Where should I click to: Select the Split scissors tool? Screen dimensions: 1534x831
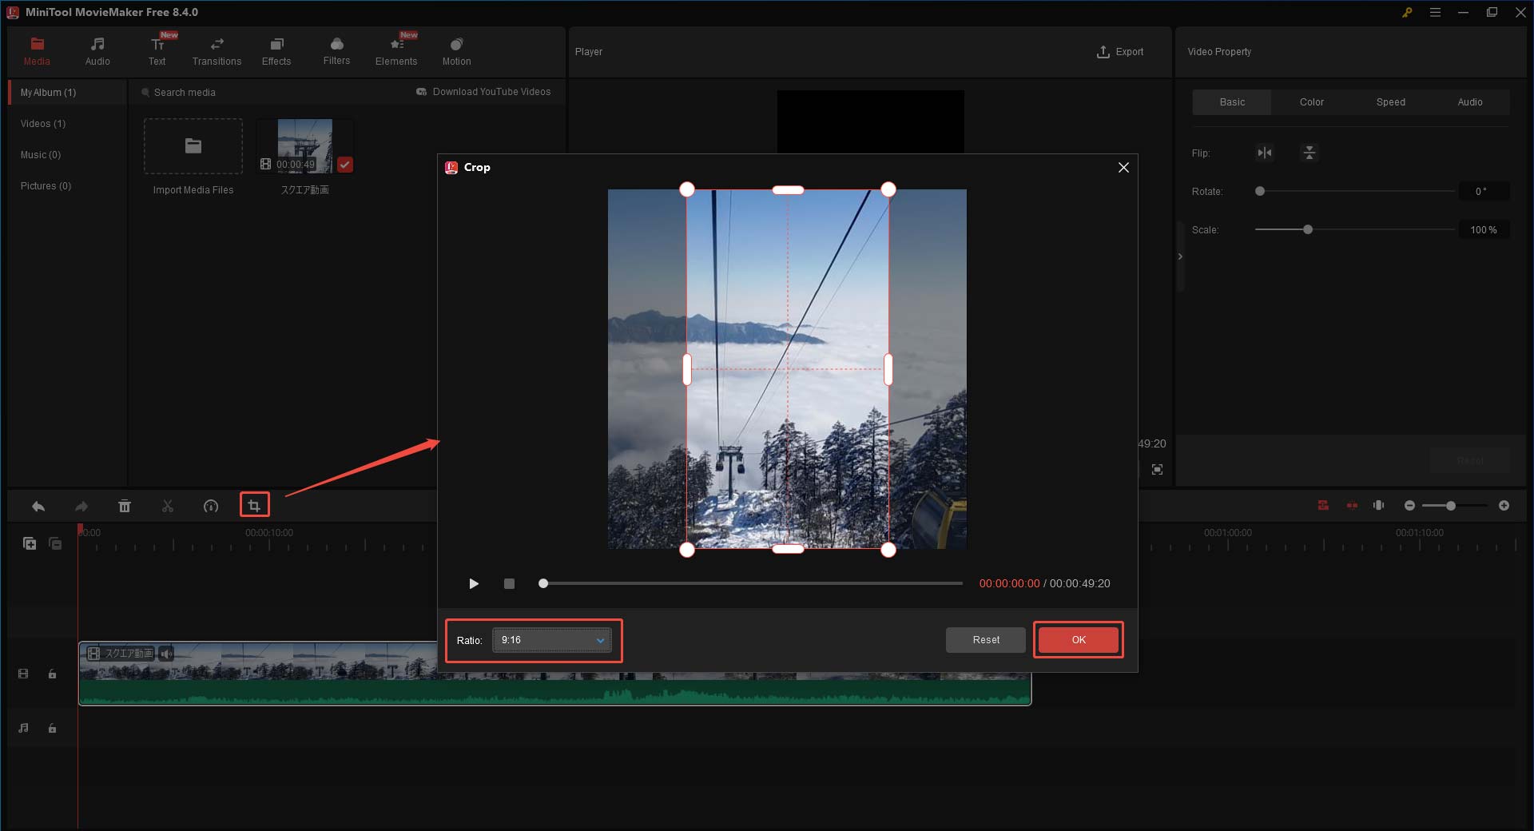(167, 506)
